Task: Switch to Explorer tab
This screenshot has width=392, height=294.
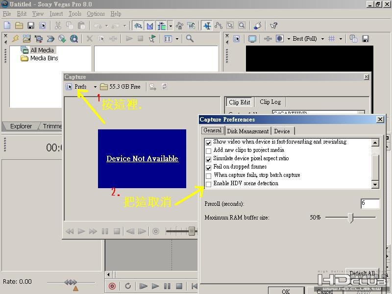Action: coord(21,126)
